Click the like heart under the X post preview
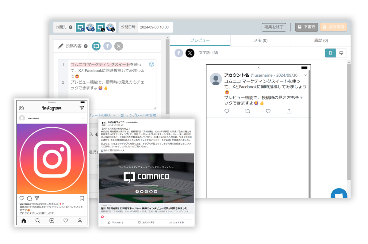The height and width of the screenshot is (244, 368). 268,111
